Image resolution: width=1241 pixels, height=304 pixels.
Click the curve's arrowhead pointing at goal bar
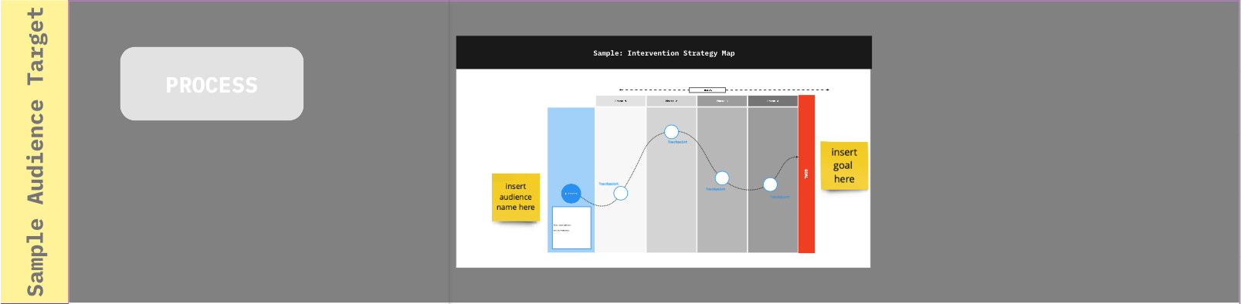(795, 157)
